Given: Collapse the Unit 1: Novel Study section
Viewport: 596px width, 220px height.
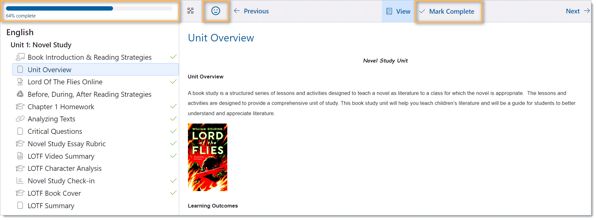Looking at the screenshot, I should 41,45.
